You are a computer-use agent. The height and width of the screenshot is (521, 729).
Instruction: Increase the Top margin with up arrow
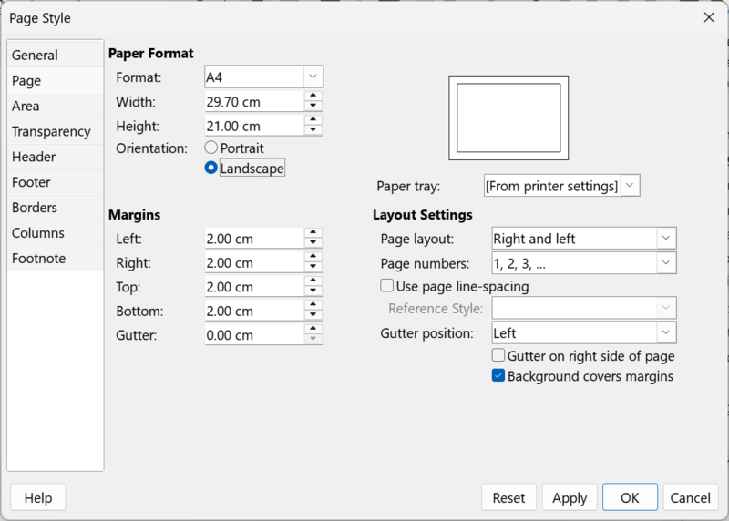point(313,280)
